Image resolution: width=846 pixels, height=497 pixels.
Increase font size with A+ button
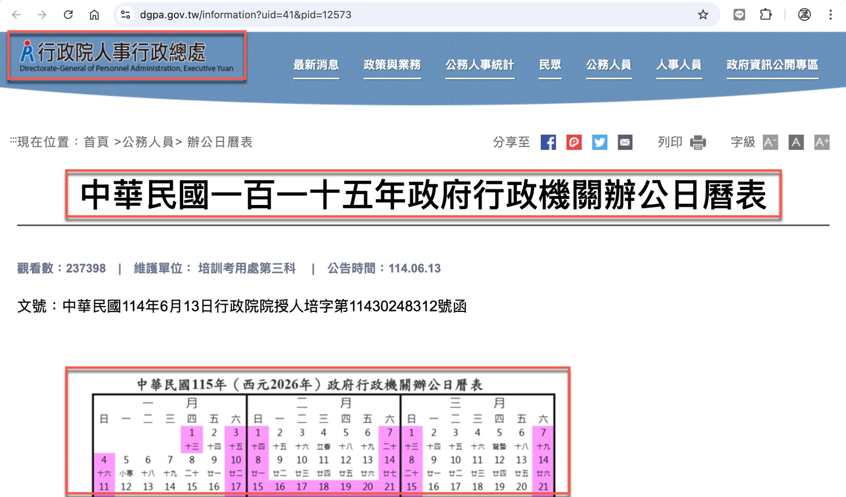(x=822, y=143)
